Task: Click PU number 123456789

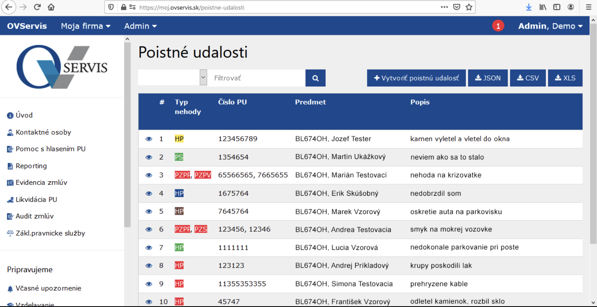Action: pos(238,139)
